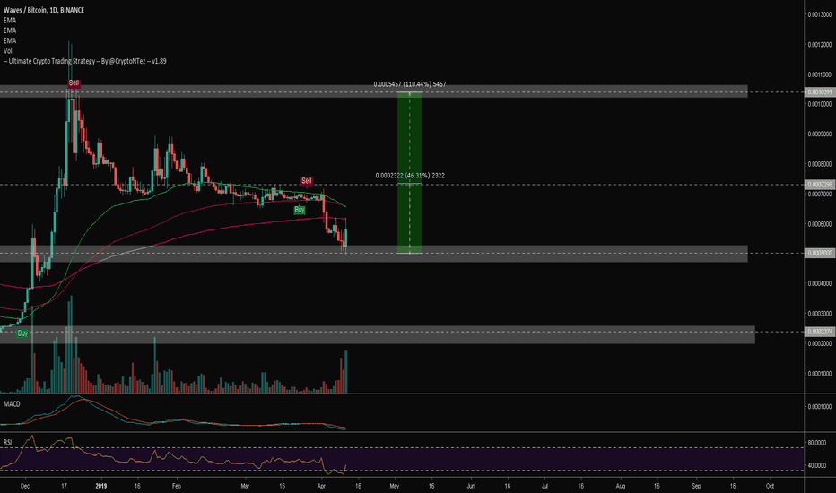The width and height of the screenshot is (836, 493).
Task: Click the 0.0007298 price line label
Action: click(x=820, y=185)
